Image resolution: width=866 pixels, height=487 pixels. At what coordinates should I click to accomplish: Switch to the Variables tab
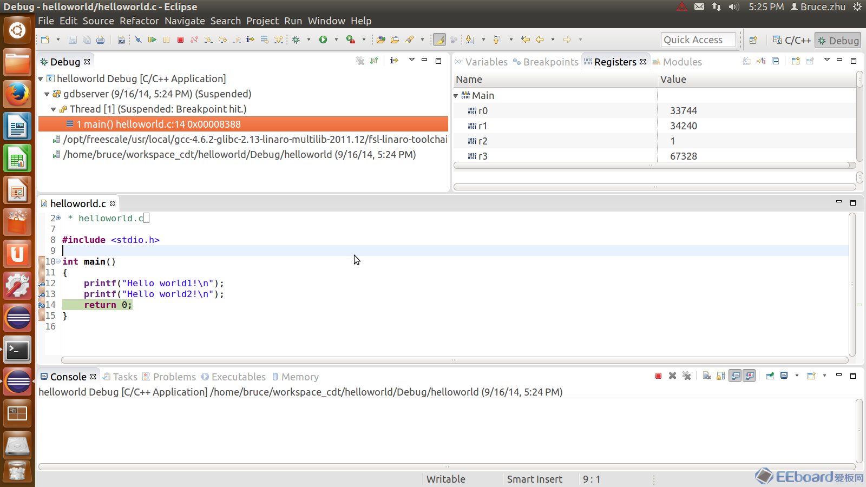[x=481, y=62]
